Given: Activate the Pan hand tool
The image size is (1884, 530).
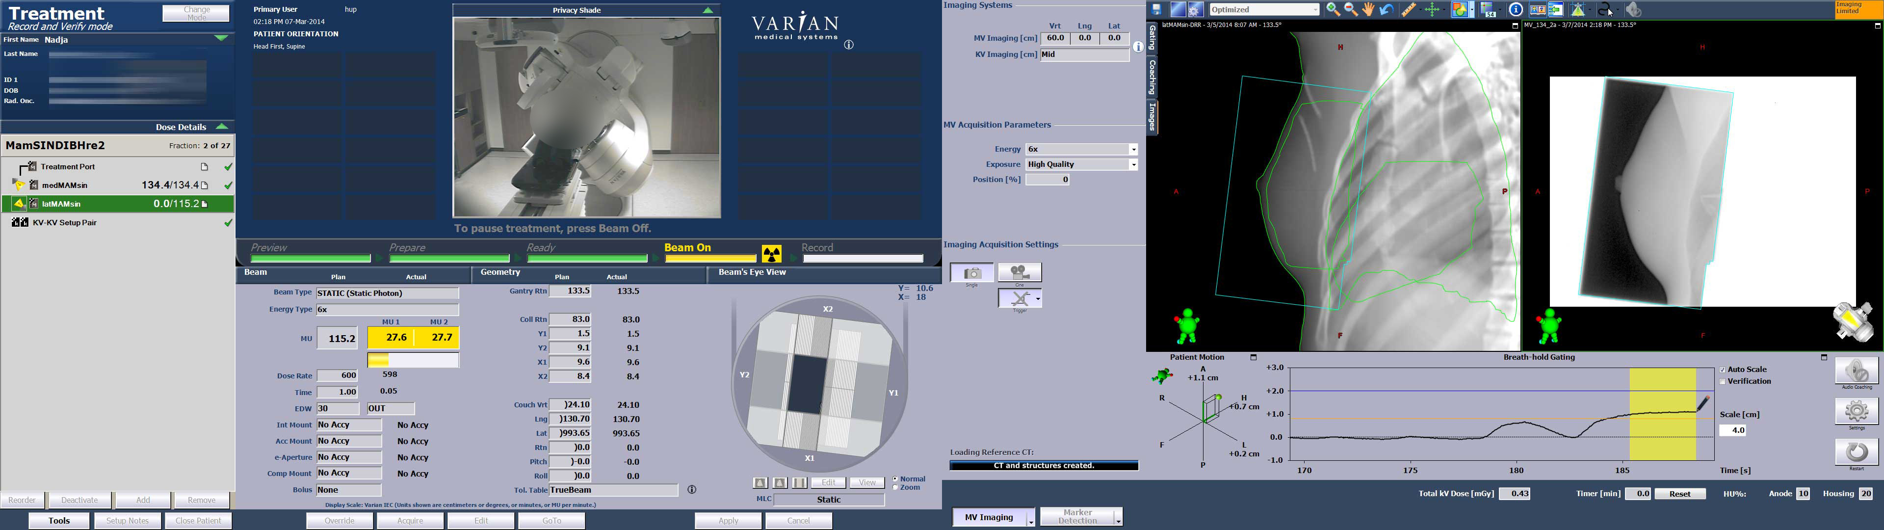Looking at the screenshot, I should 1368,9.
